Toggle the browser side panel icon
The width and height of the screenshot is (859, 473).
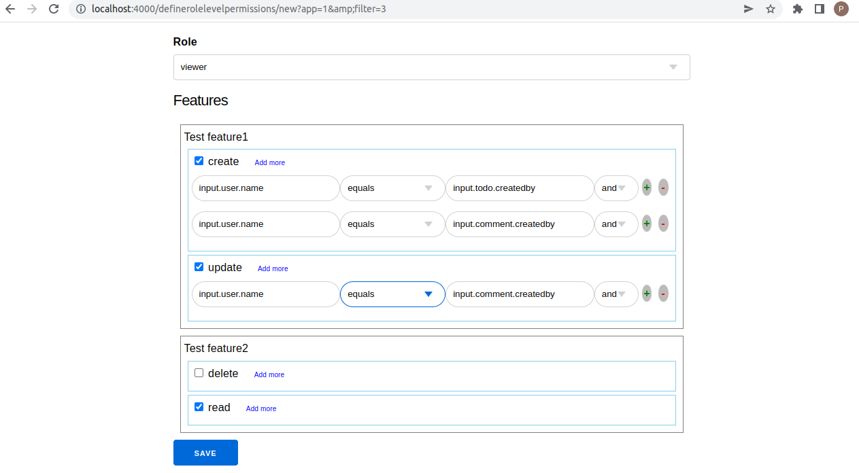pyautogui.click(x=820, y=9)
